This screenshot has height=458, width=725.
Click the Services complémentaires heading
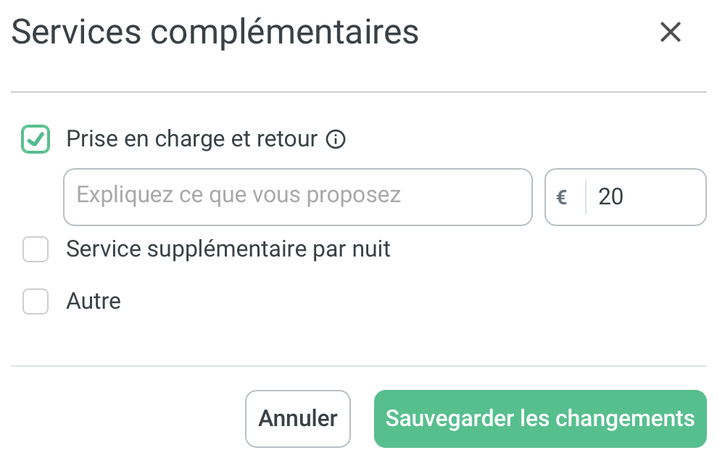pyautogui.click(x=215, y=33)
